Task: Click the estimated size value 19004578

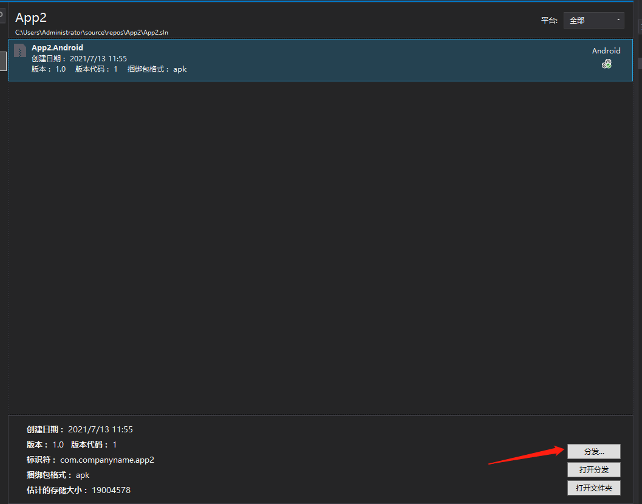Action: click(111, 490)
